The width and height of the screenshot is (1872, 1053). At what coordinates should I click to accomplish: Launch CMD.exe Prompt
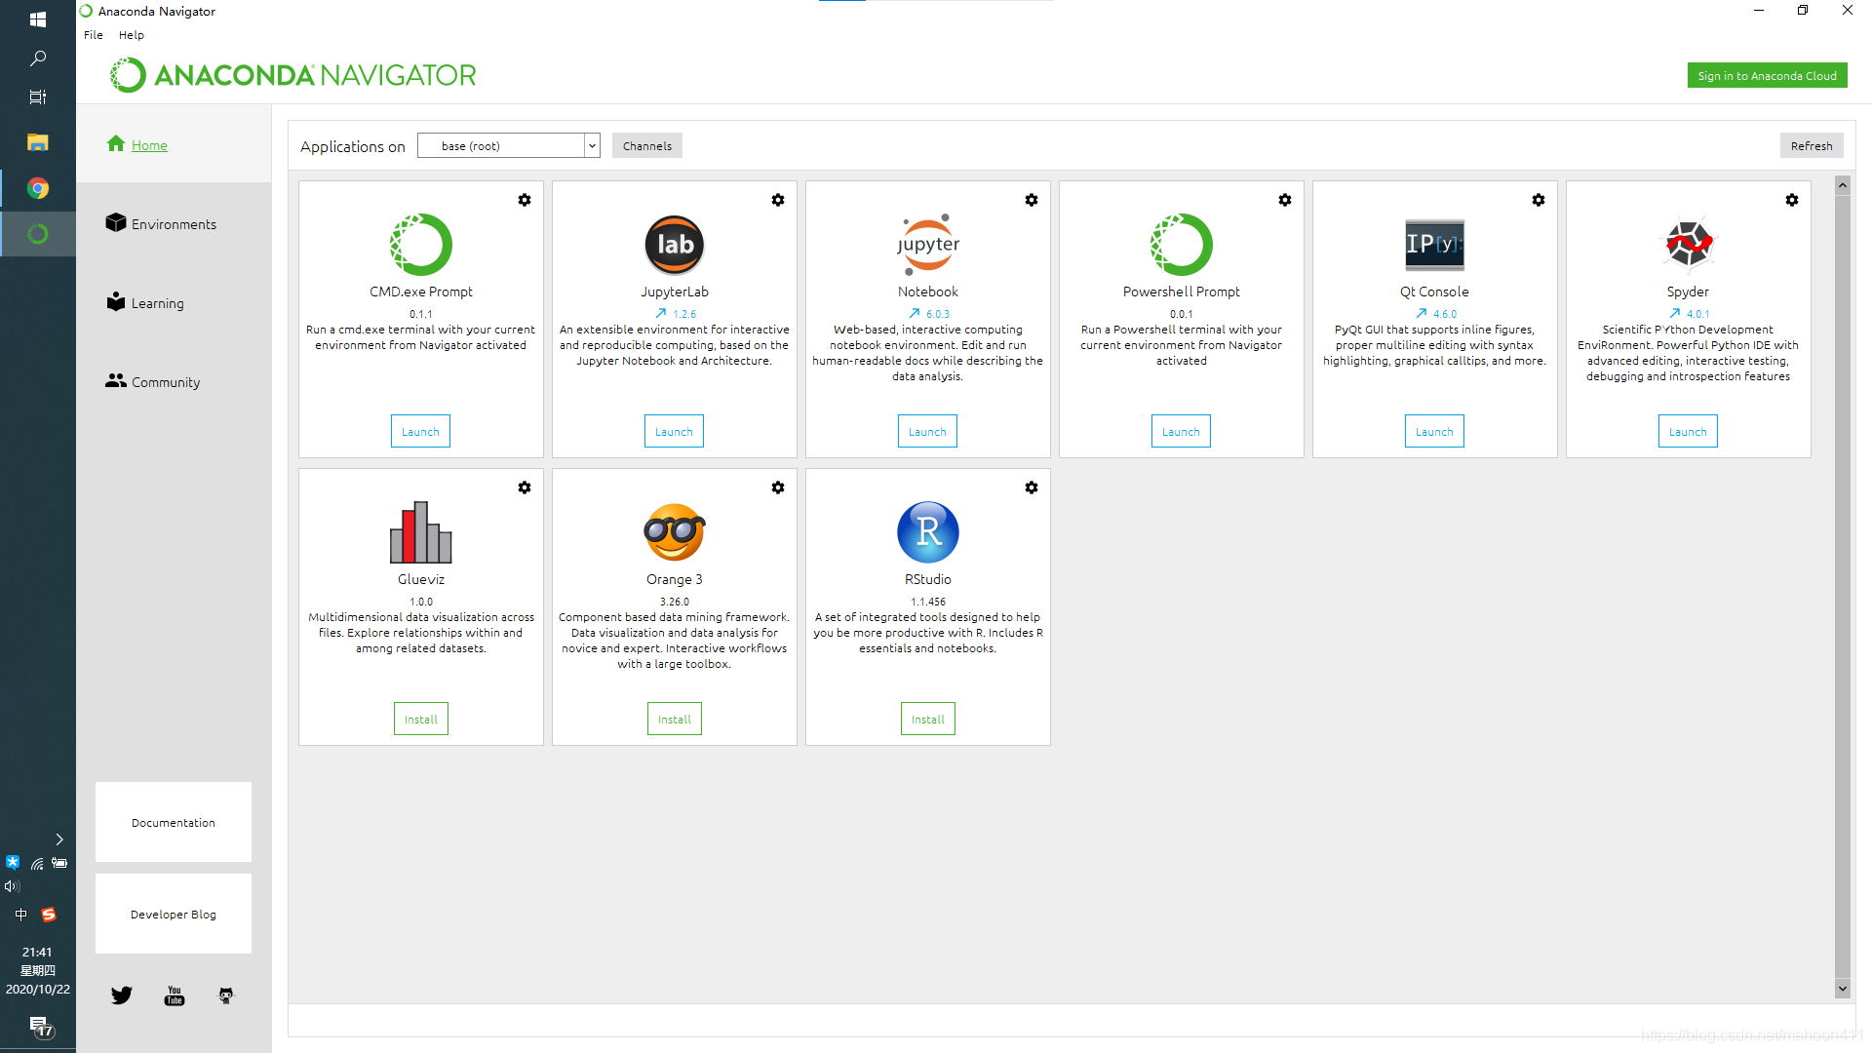(420, 432)
